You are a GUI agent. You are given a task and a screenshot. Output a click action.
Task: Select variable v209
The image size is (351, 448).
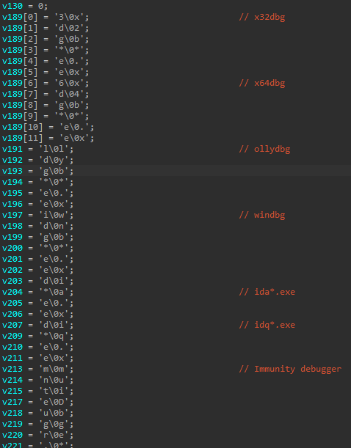(12, 337)
